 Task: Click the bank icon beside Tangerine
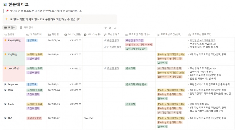(x=5, y=84)
